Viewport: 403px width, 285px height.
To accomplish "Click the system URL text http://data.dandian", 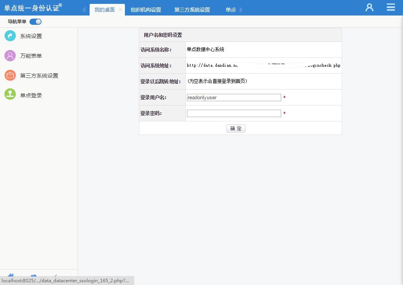I will pyautogui.click(x=212, y=65).
